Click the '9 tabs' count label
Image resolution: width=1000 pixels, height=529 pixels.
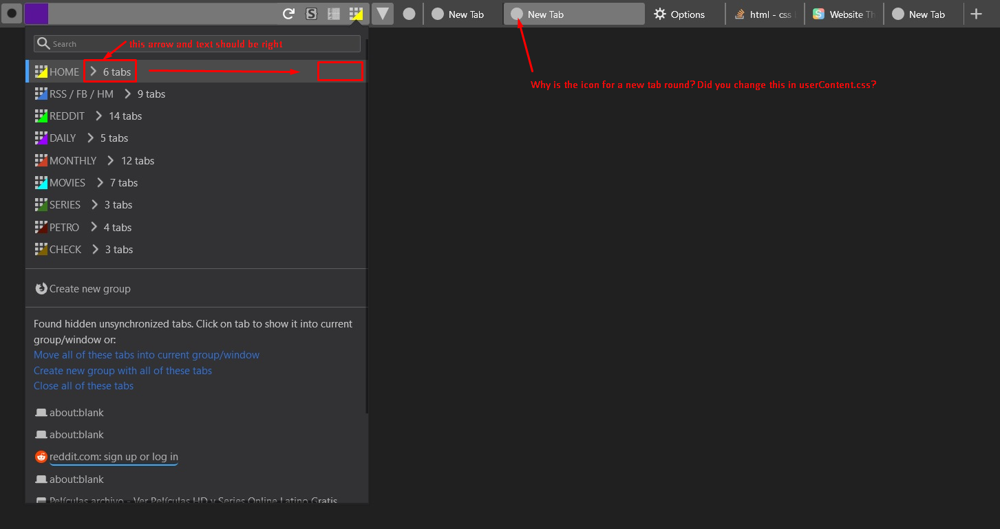click(x=151, y=94)
